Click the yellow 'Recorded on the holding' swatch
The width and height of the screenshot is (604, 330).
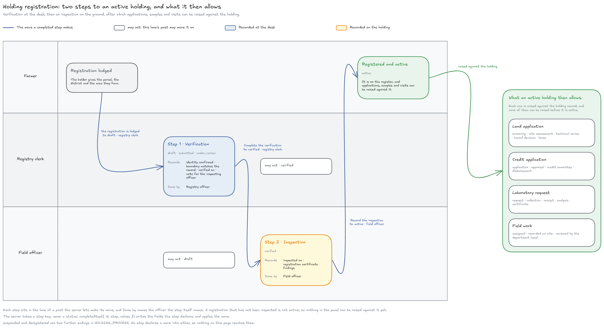tap(341, 28)
